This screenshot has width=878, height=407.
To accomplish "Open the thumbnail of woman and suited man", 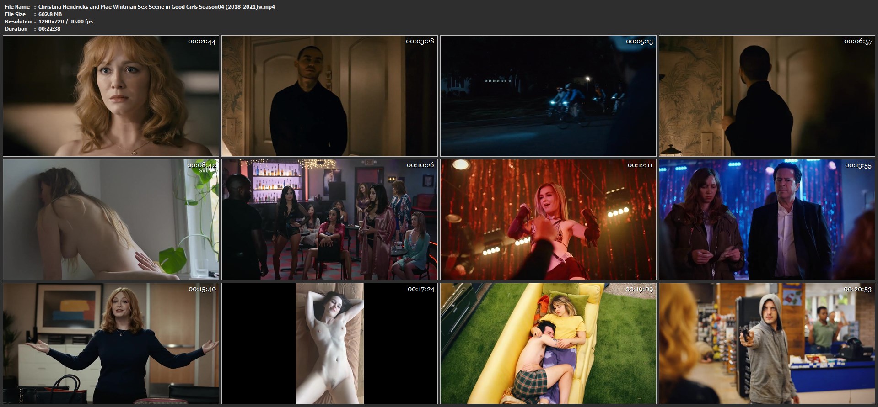I will (767, 220).
